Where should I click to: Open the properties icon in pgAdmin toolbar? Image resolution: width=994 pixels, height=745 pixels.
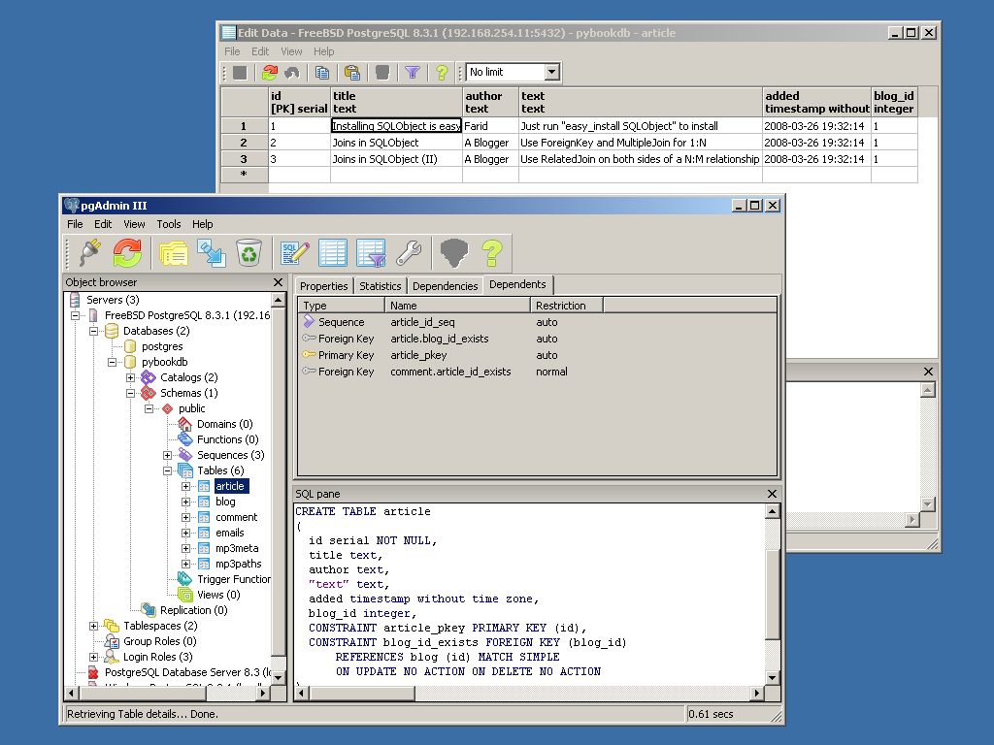point(173,253)
